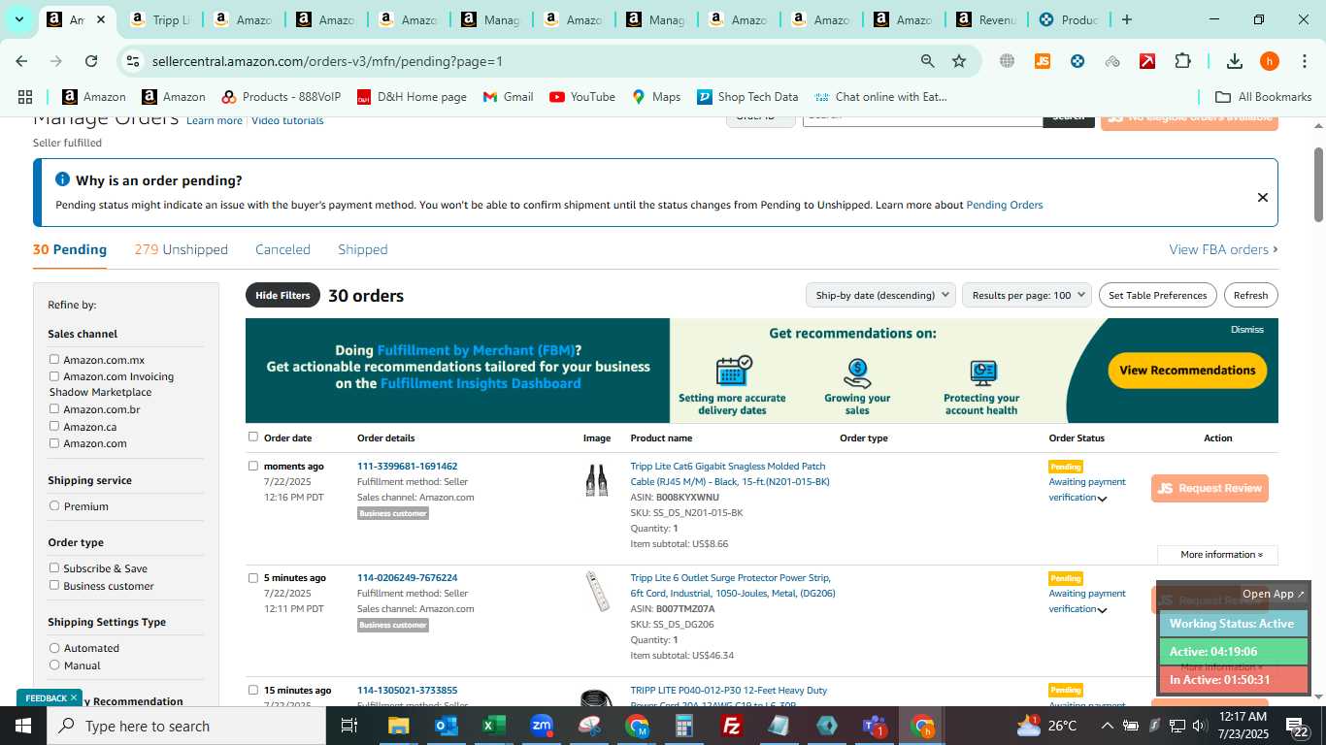Open the Windows Task View icon

tap(349, 726)
